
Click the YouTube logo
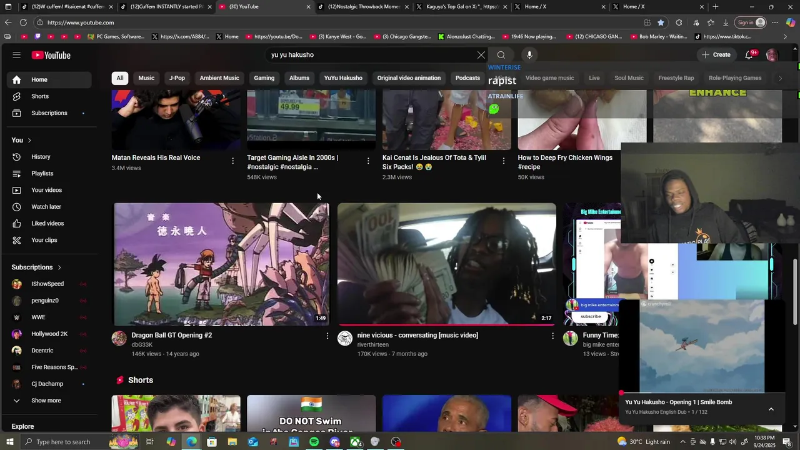coord(51,55)
